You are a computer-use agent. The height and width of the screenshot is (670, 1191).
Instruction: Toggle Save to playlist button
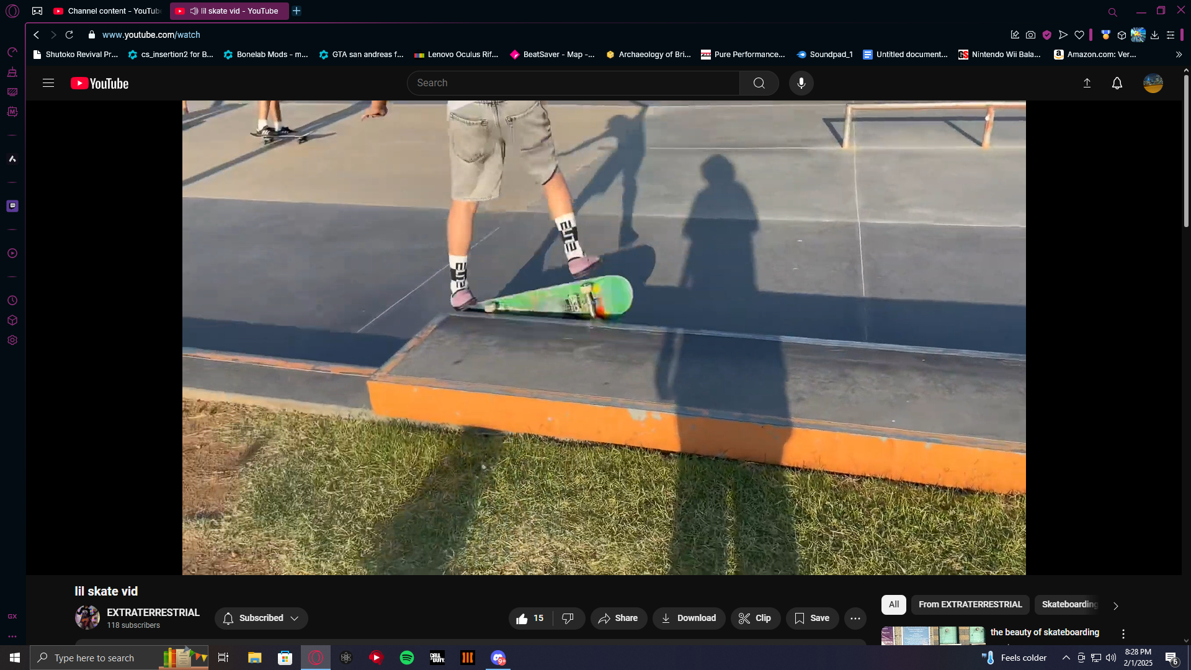point(811,618)
